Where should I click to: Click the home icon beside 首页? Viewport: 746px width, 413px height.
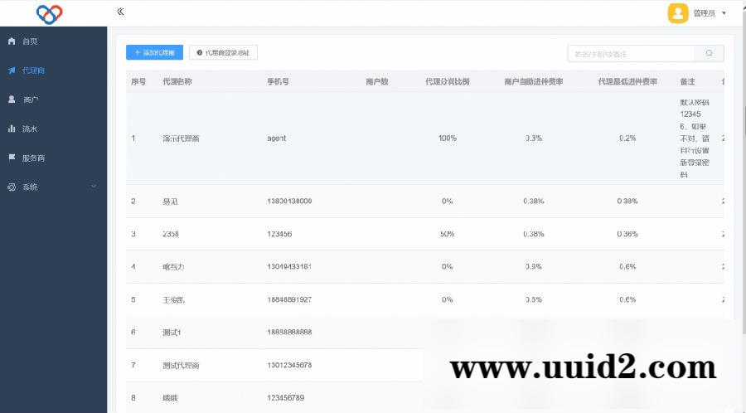click(12, 41)
